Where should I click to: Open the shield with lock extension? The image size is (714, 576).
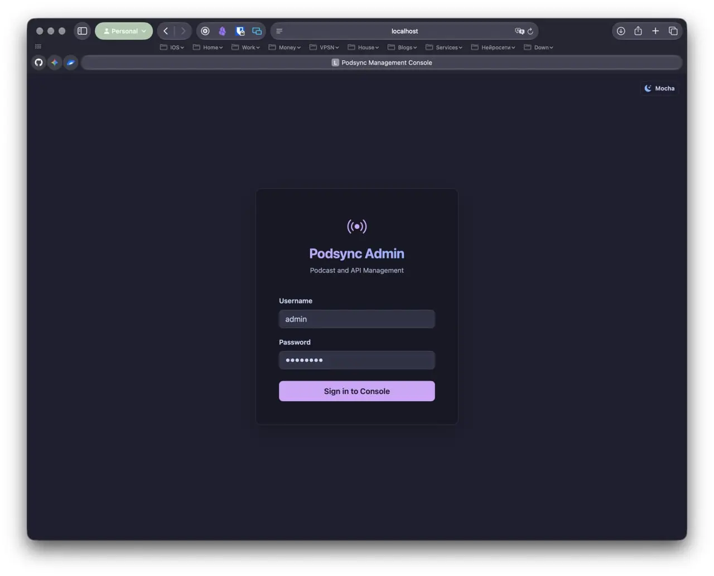tap(240, 31)
